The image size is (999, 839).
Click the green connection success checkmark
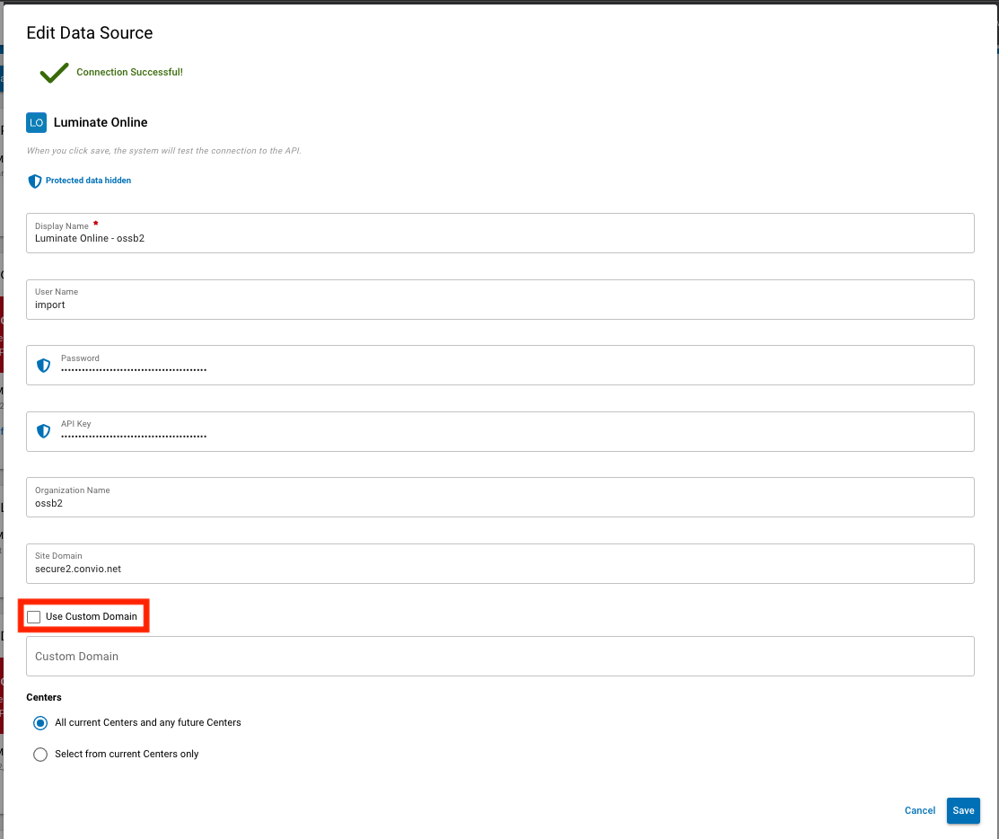54,73
